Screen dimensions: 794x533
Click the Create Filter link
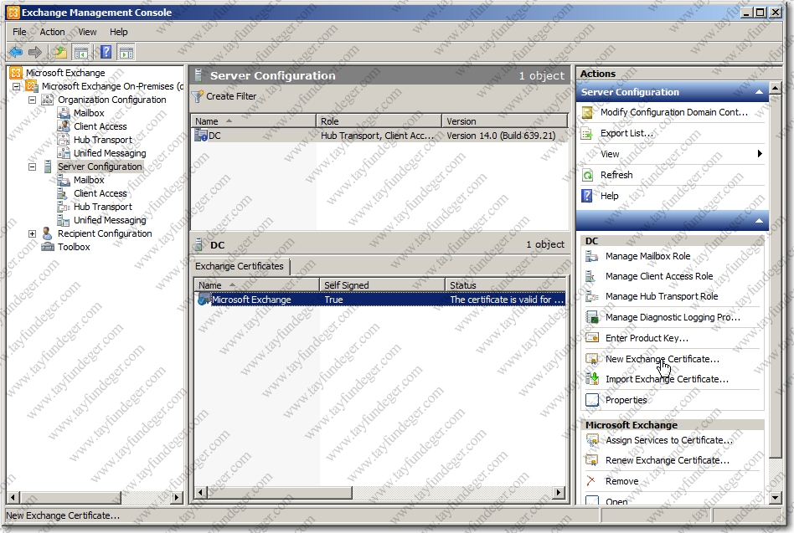[231, 96]
